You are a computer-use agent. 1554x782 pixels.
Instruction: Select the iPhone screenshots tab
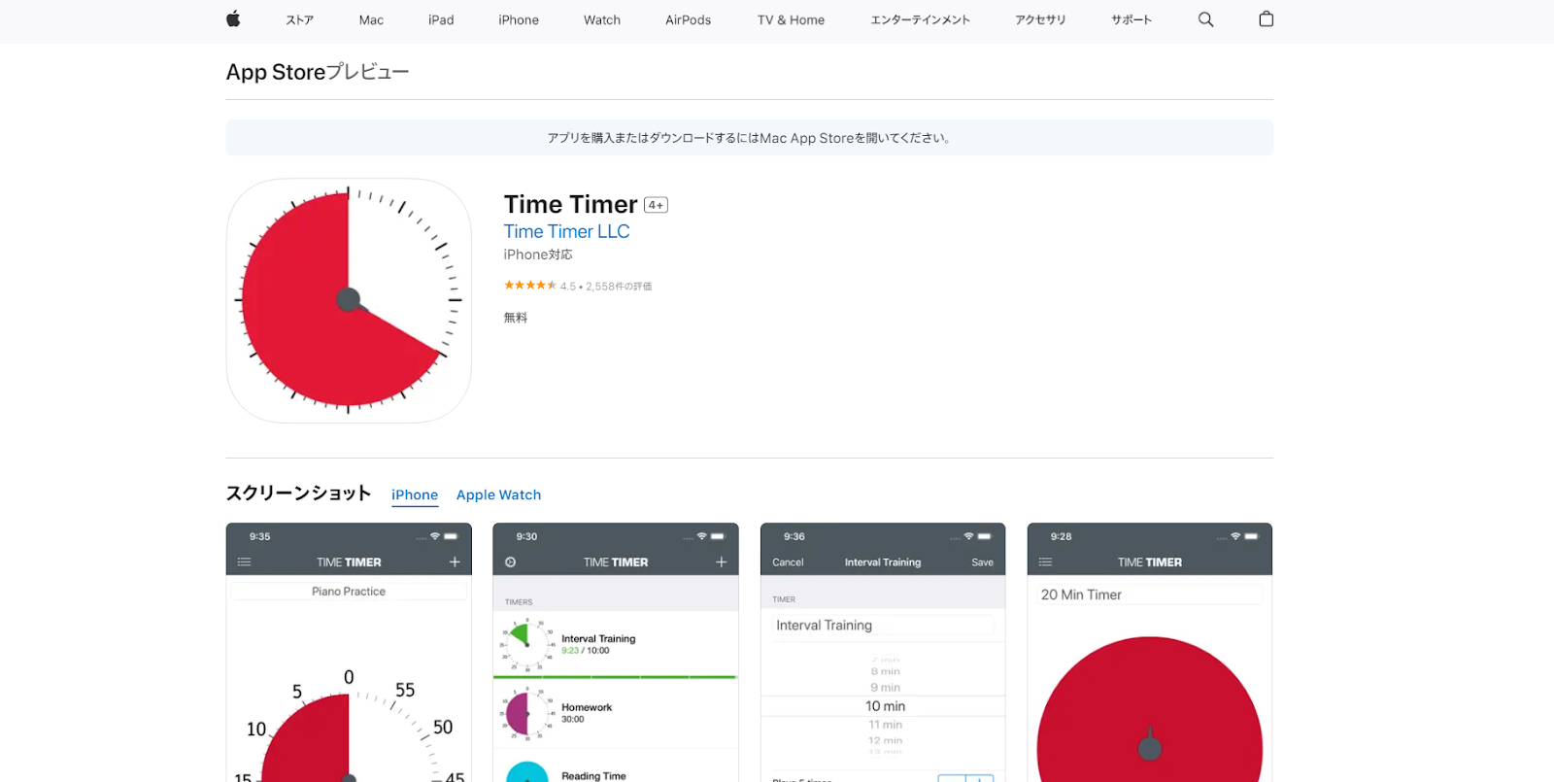(x=415, y=495)
